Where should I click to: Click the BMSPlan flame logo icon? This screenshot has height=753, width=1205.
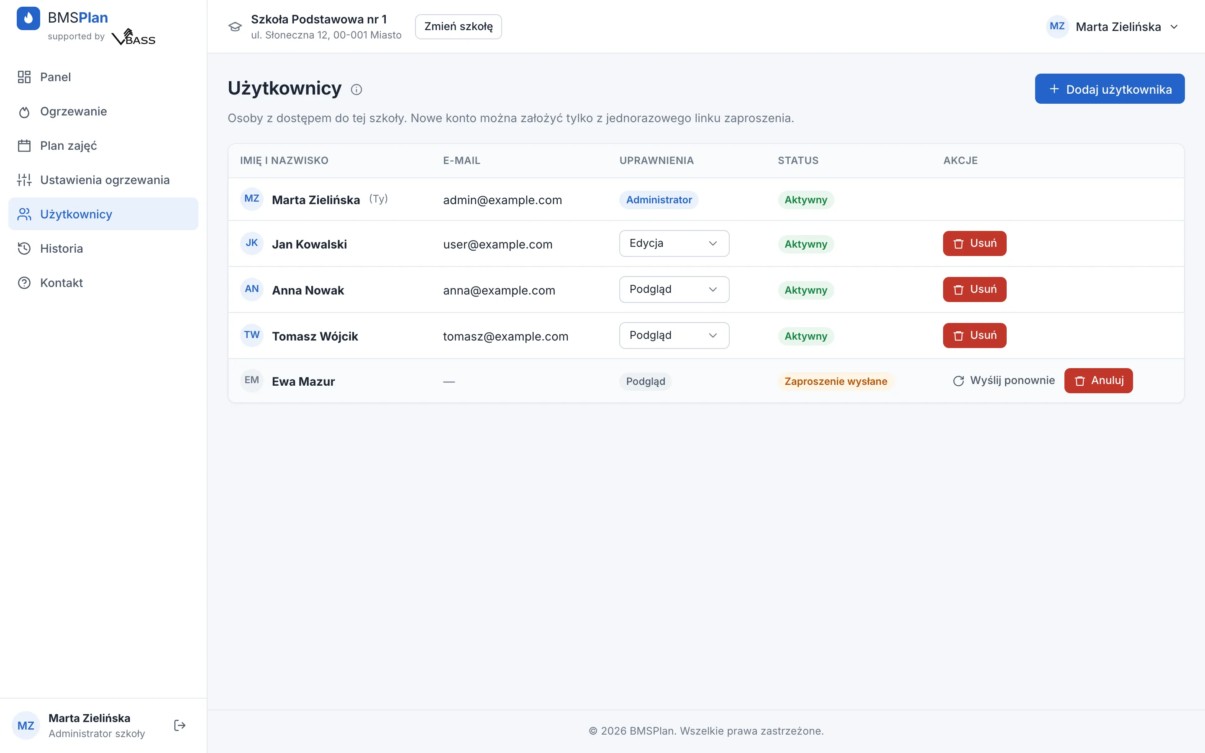[28, 18]
